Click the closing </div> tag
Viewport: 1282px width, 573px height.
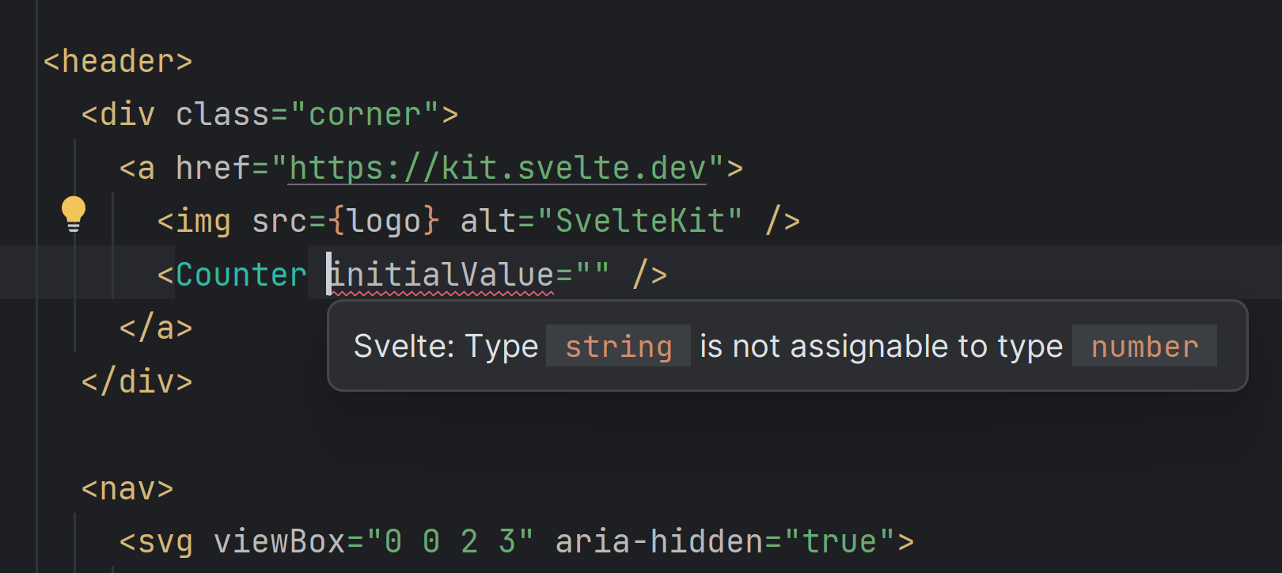137,381
